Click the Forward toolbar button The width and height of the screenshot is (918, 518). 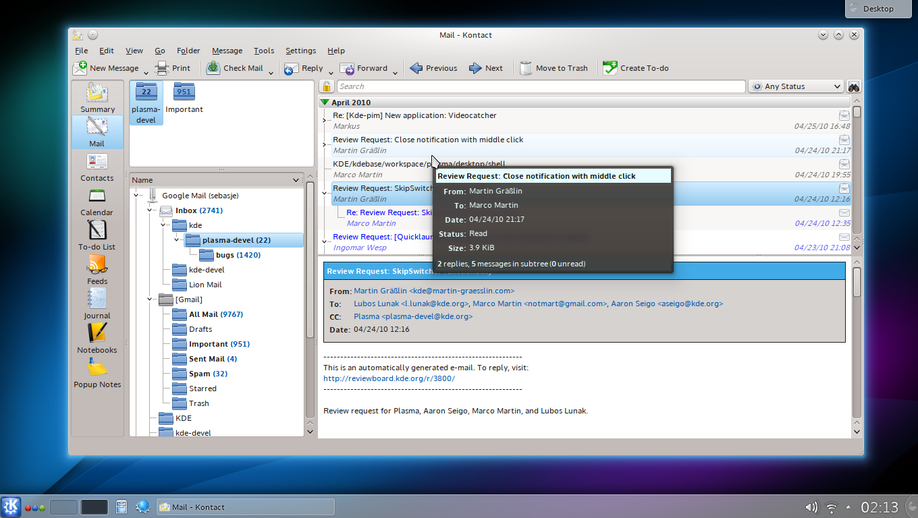pyautogui.click(x=364, y=68)
